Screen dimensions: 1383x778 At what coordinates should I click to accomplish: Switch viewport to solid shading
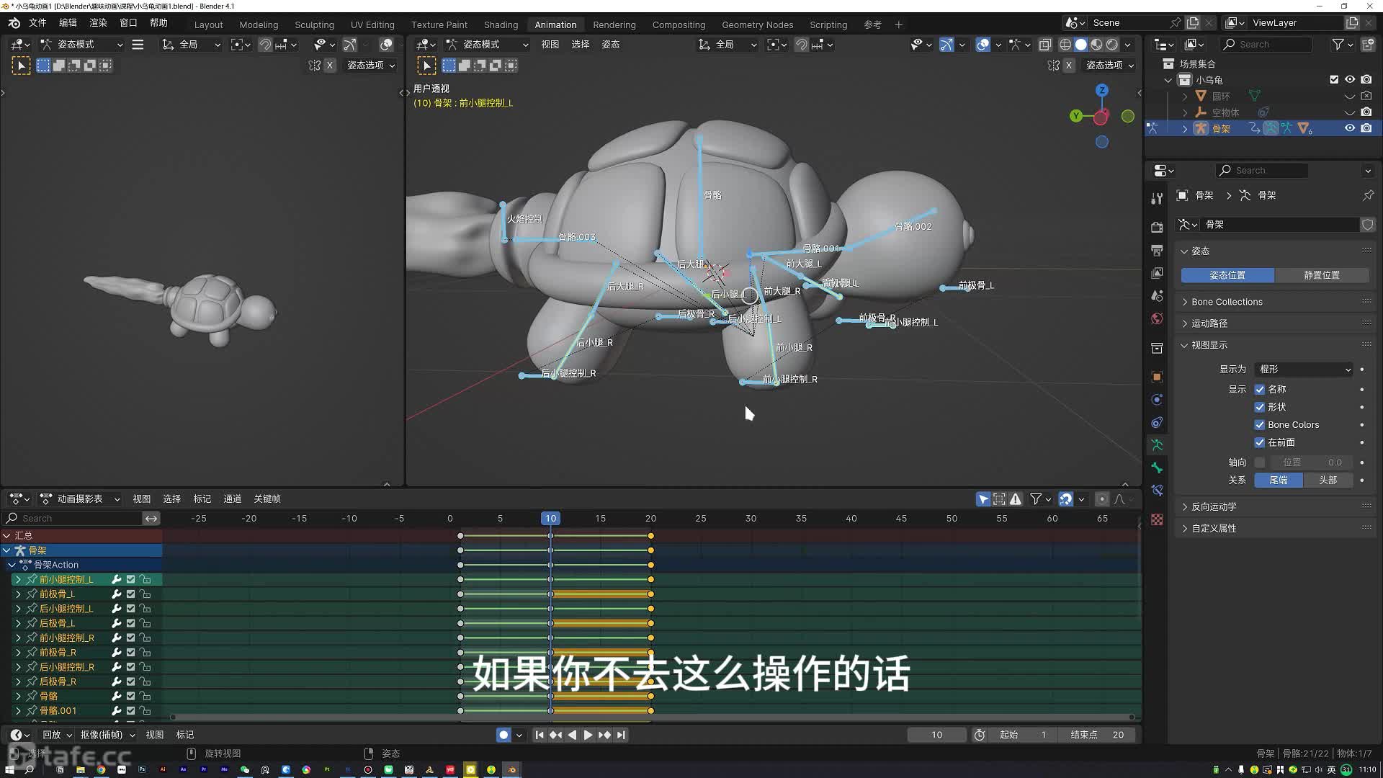pyautogui.click(x=1080, y=45)
